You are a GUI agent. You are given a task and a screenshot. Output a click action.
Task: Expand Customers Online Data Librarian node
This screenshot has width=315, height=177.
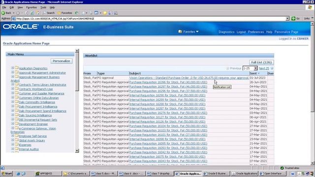pos(12,97)
